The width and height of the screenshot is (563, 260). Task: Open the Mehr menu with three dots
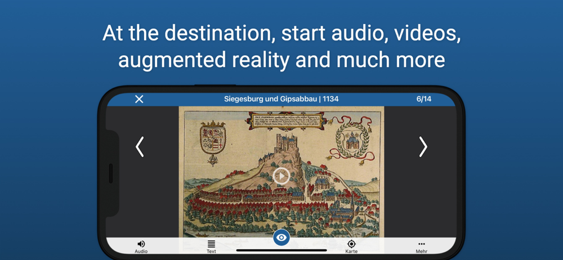point(422,246)
